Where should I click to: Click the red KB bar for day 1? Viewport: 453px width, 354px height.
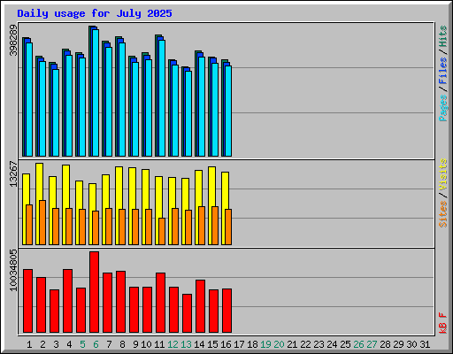[x=28, y=301]
